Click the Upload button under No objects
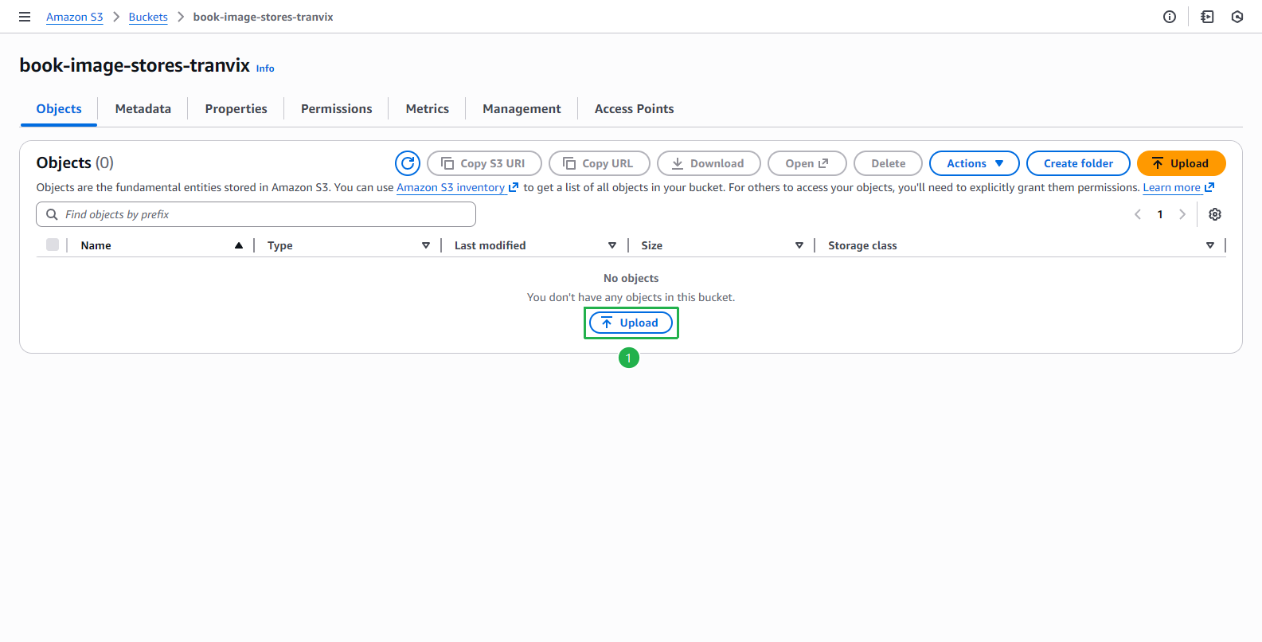 631,323
